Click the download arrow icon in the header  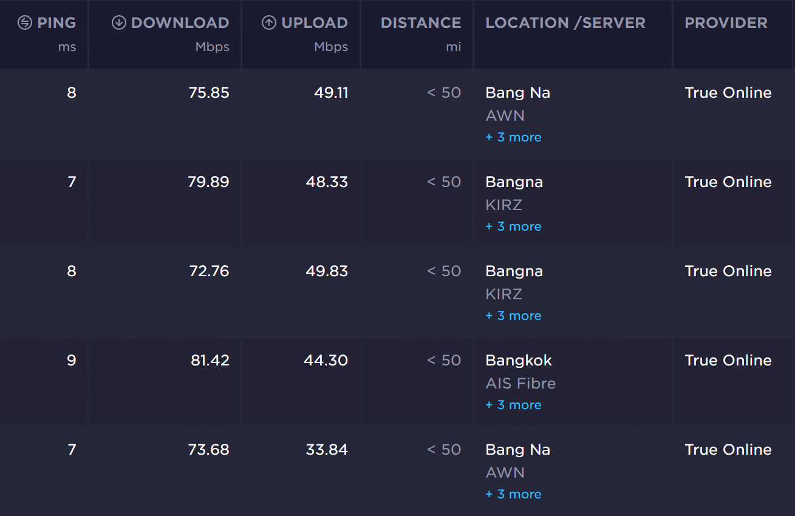(118, 23)
